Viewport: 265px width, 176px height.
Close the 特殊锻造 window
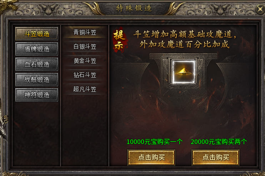click(x=260, y=9)
